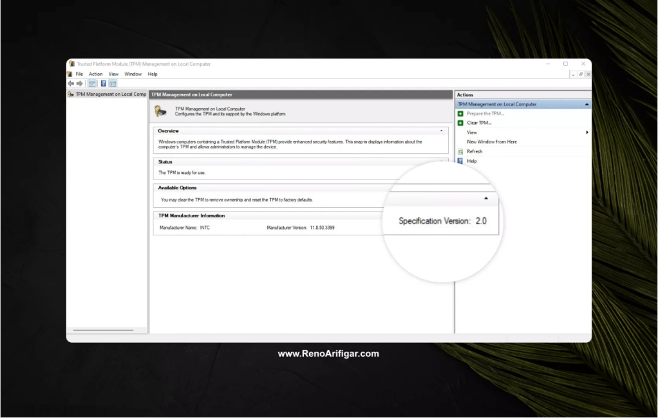This screenshot has height=418, width=658.
Task: Open the Window menu
Action: point(133,74)
